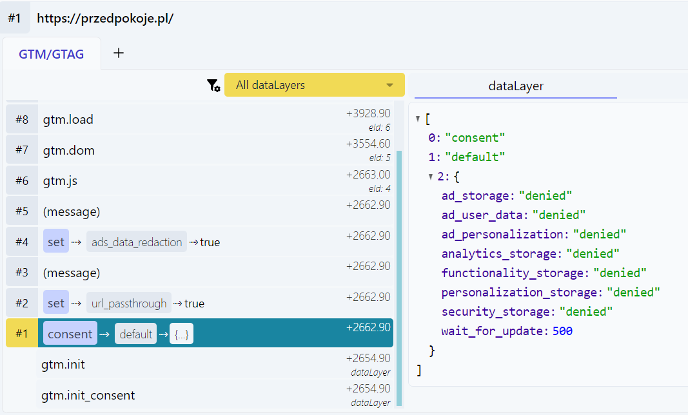688x415 pixels.
Task: Open the All dataLayers dropdown
Action: (314, 85)
